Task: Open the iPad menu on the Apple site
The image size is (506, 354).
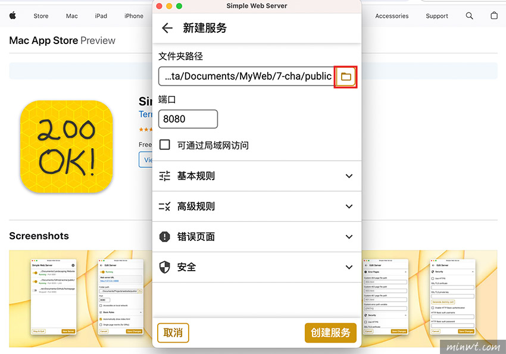Action: pyautogui.click(x=101, y=16)
